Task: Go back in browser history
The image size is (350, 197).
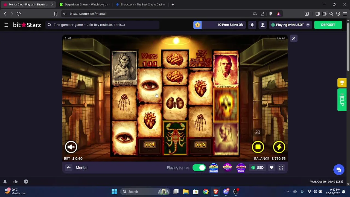Action: [5, 14]
